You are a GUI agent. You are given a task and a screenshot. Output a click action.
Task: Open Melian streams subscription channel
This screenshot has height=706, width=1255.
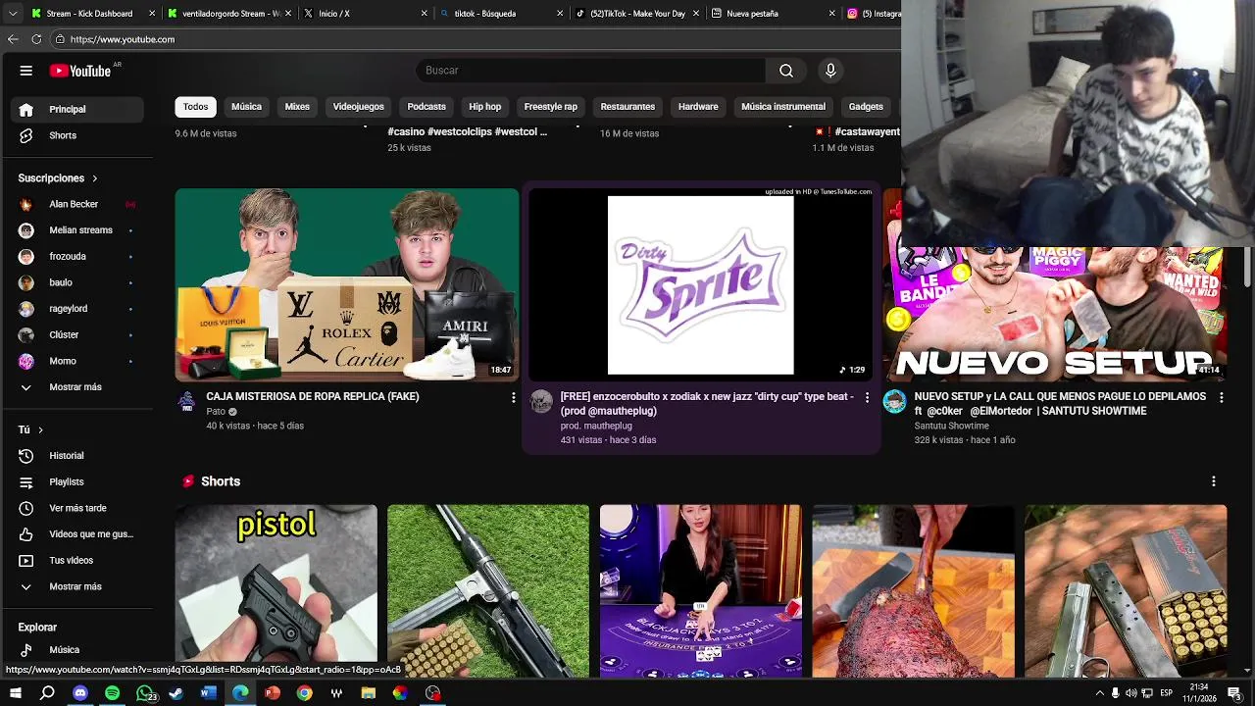(76, 230)
